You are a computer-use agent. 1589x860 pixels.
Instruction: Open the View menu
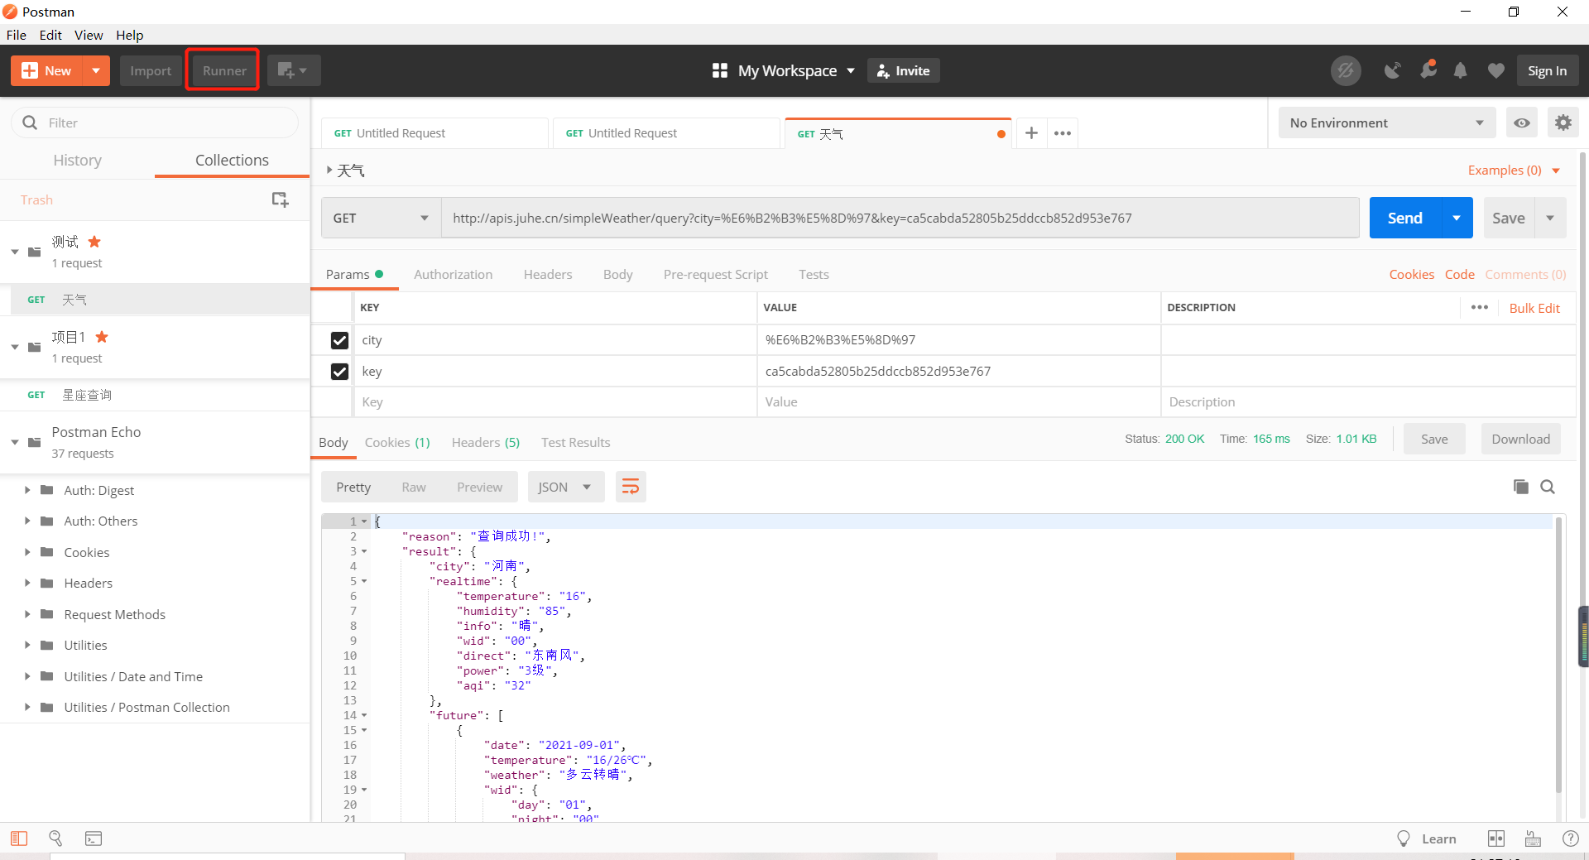tap(89, 35)
